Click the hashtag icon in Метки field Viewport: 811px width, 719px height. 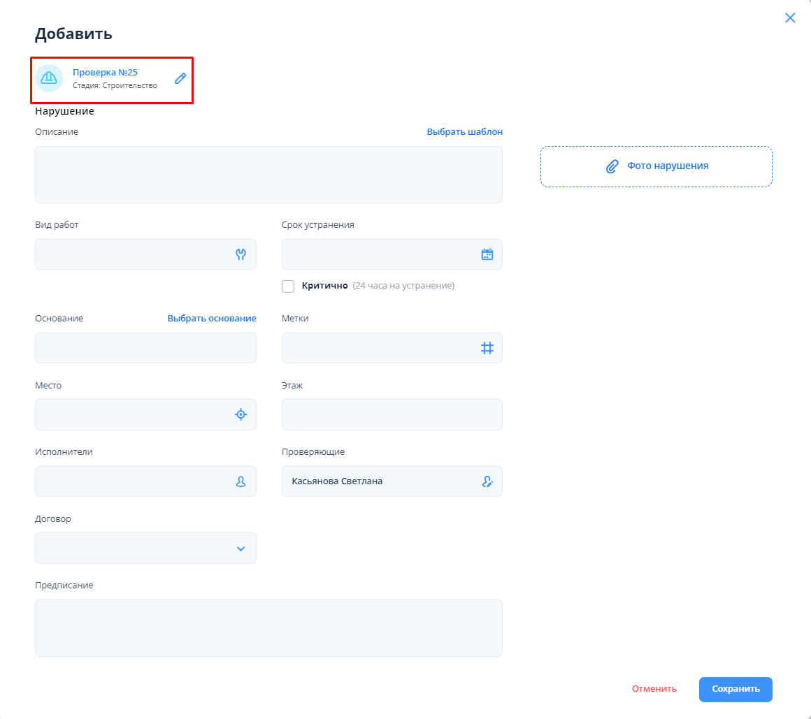click(x=487, y=348)
